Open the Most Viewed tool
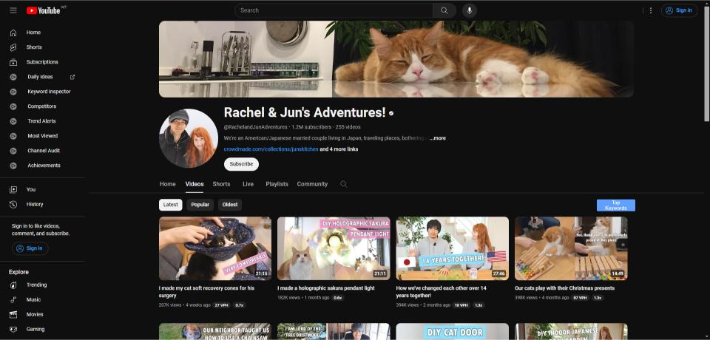The image size is (710, 340). [x=42, y=136]
